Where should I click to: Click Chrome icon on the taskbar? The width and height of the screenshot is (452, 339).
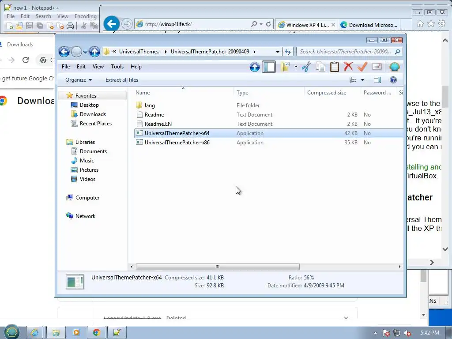coord(97,333)
